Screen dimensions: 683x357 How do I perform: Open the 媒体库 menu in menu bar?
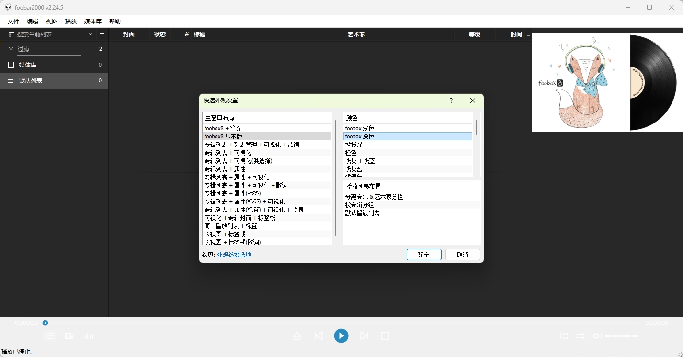(x=93, y=22)
